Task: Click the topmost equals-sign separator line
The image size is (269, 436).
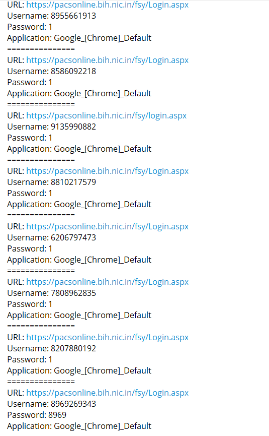Action: [41, 49]
